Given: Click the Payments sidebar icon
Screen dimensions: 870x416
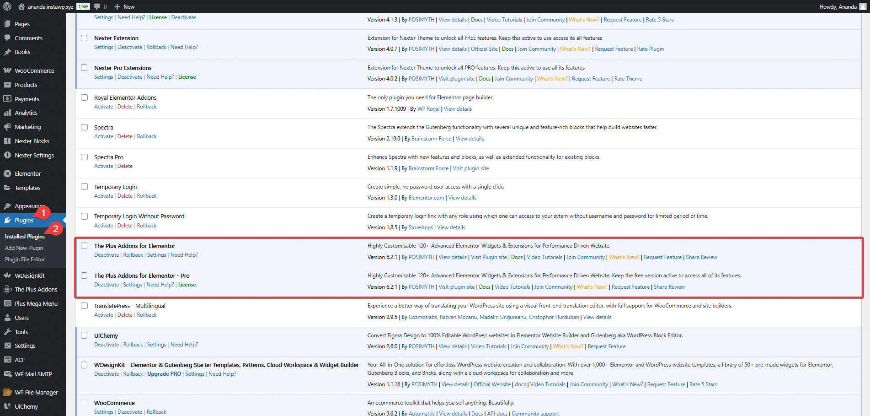Looking at the screenshot, I should click(7, 99).
